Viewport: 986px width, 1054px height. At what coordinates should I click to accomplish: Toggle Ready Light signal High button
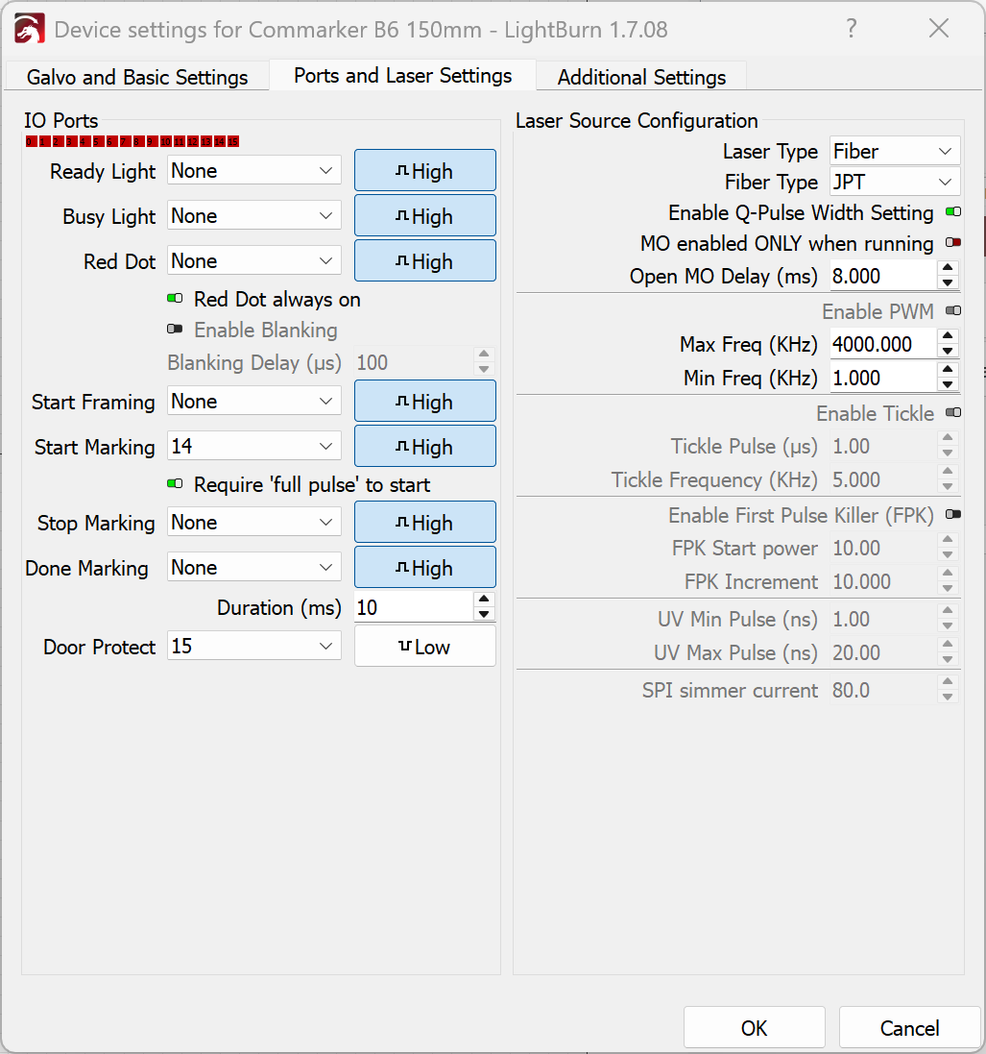point(425,171)
